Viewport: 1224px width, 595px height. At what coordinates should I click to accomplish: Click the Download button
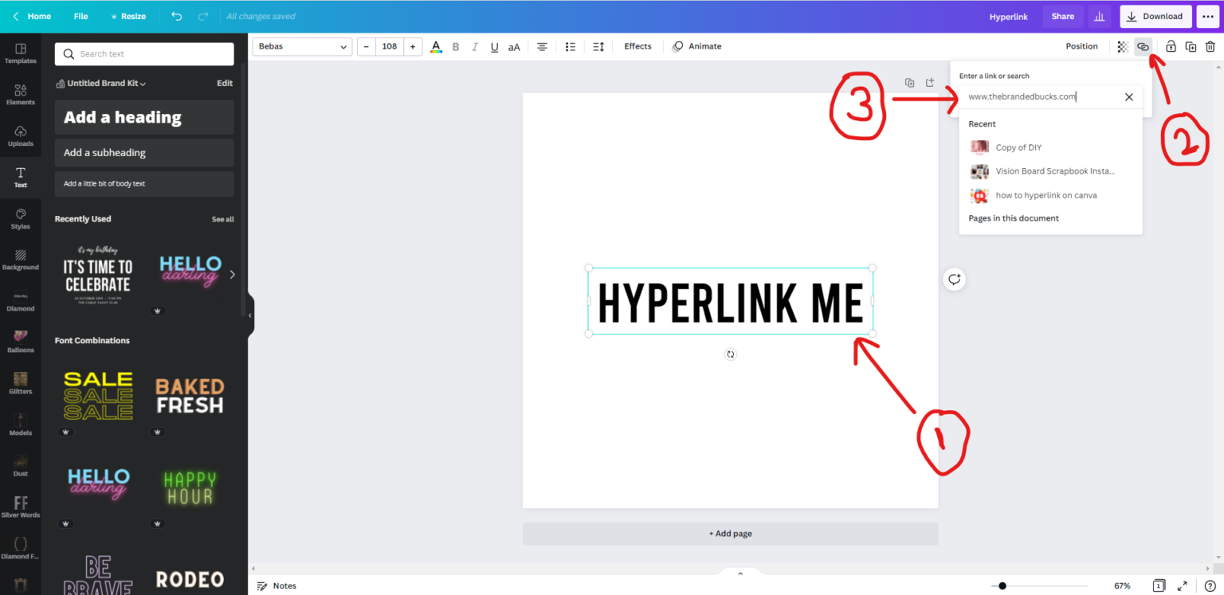[1155, 16]
